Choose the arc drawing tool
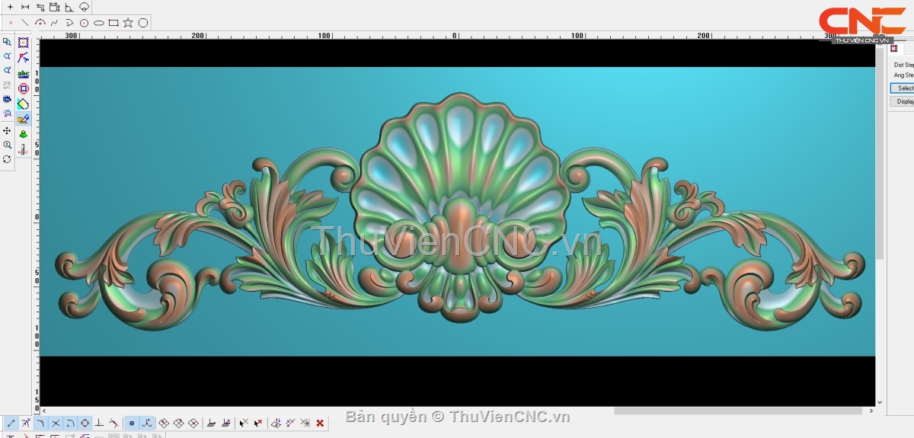This screenshot has height=438, width=914. [40, 23]
